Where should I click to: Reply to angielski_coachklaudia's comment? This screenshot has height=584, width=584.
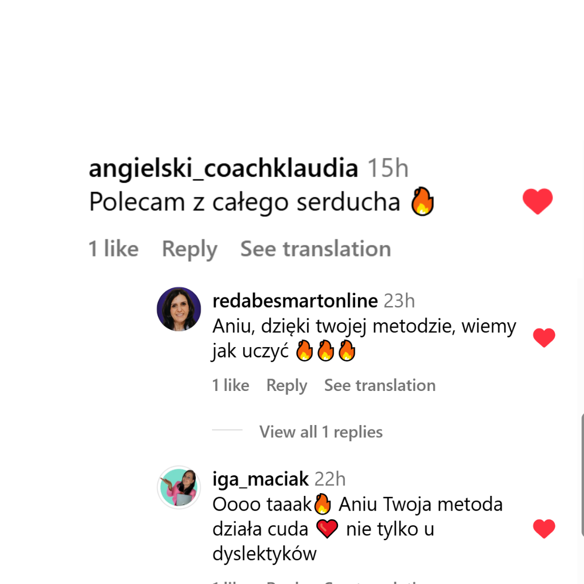click(x=190, y=249)
